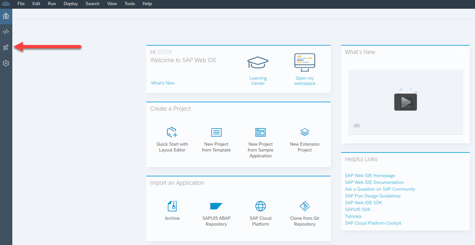Click the What's New link in welcome card

[x=163, y=83]
